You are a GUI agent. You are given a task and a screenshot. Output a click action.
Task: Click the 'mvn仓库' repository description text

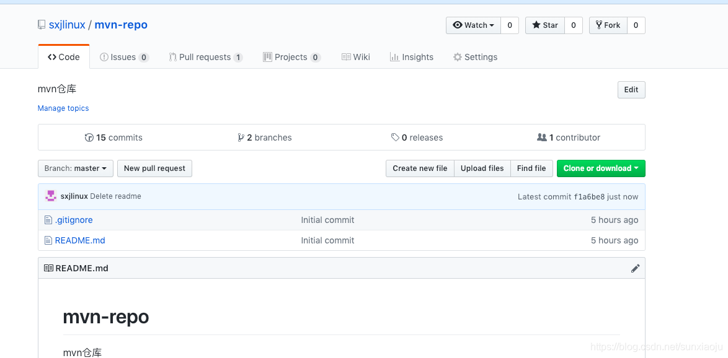[56, 89]
